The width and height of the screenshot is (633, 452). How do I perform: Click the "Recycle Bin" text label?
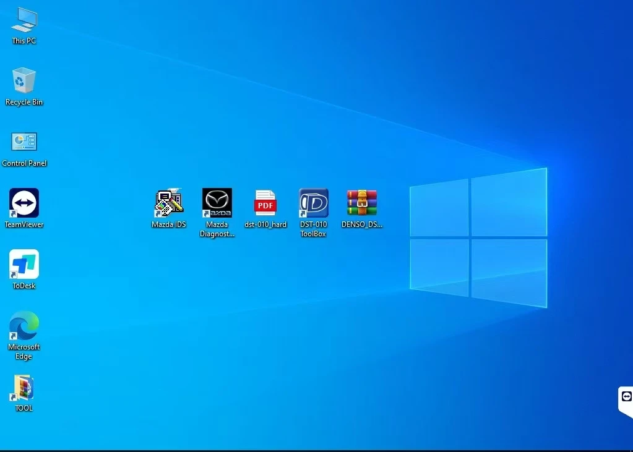tap(24, 102)
